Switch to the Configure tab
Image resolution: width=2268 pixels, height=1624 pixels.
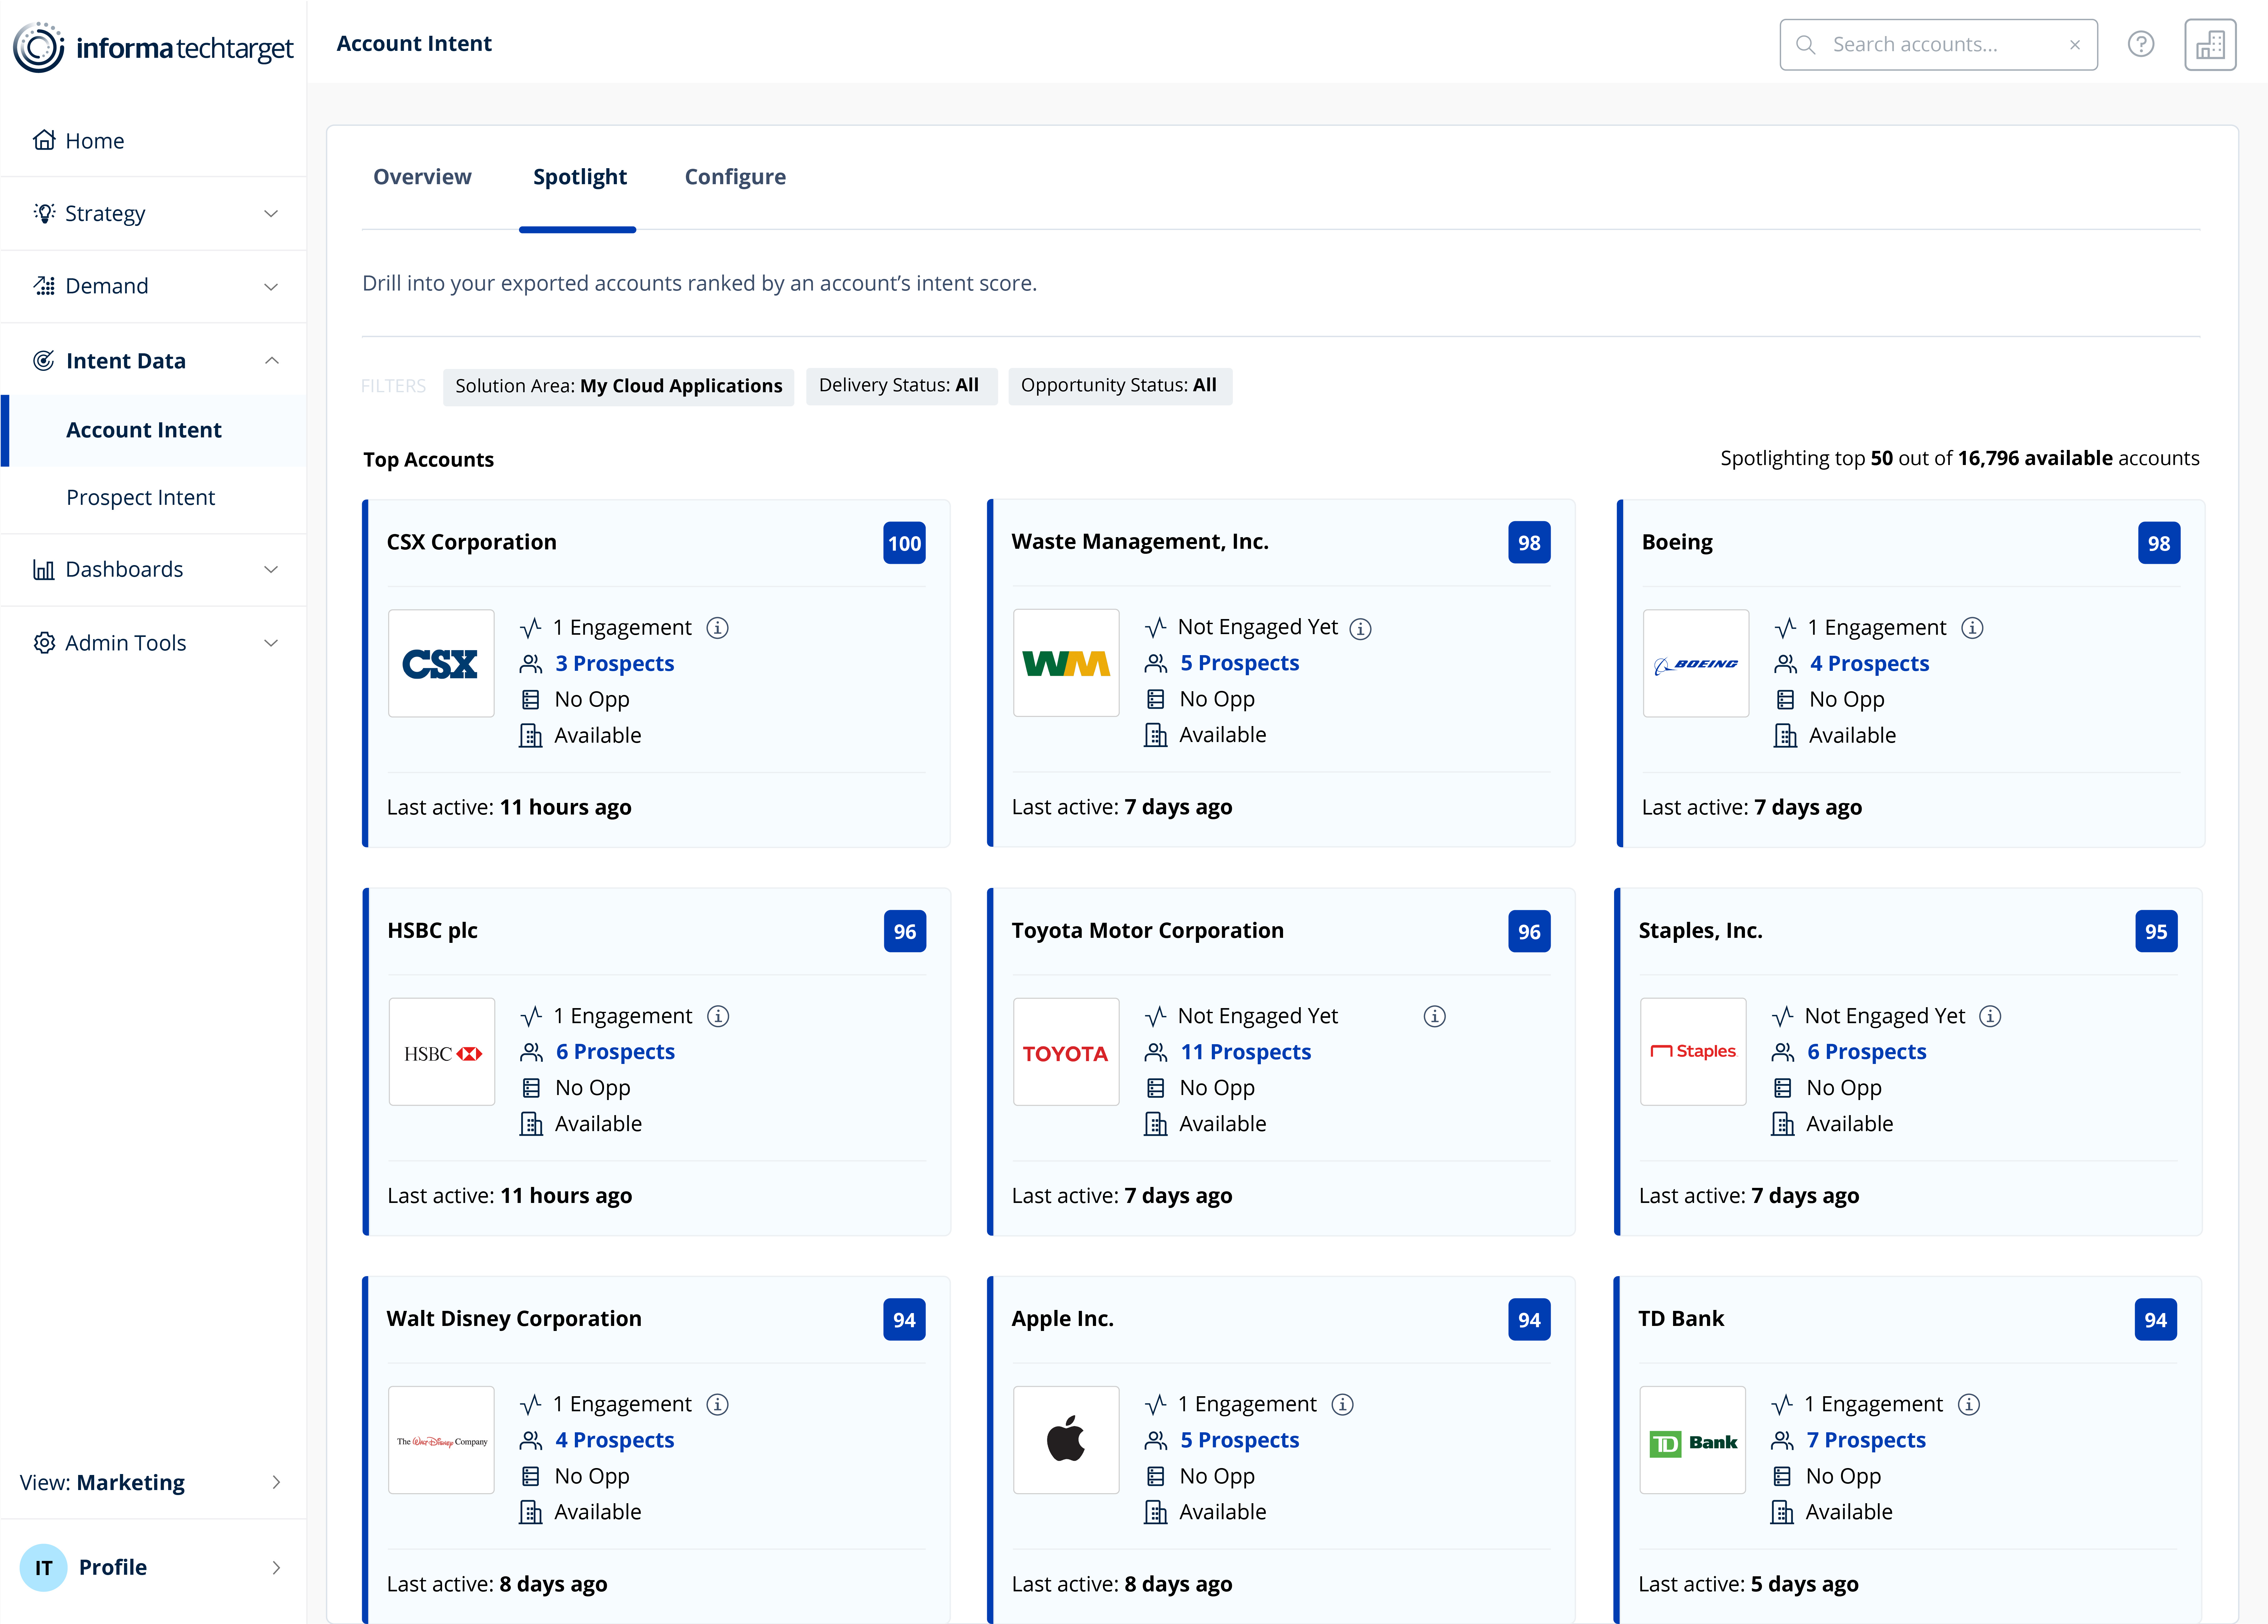click(735, 177)
